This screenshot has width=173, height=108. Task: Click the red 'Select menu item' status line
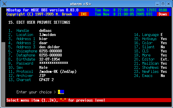pos(89,100)
